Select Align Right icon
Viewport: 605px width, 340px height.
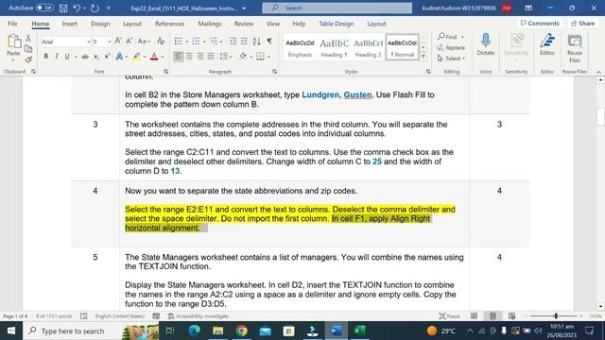[x=199, y=57]
